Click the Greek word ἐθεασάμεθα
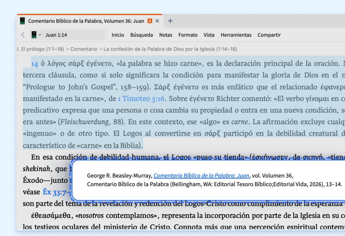The image size is (345, 236). 51,215
